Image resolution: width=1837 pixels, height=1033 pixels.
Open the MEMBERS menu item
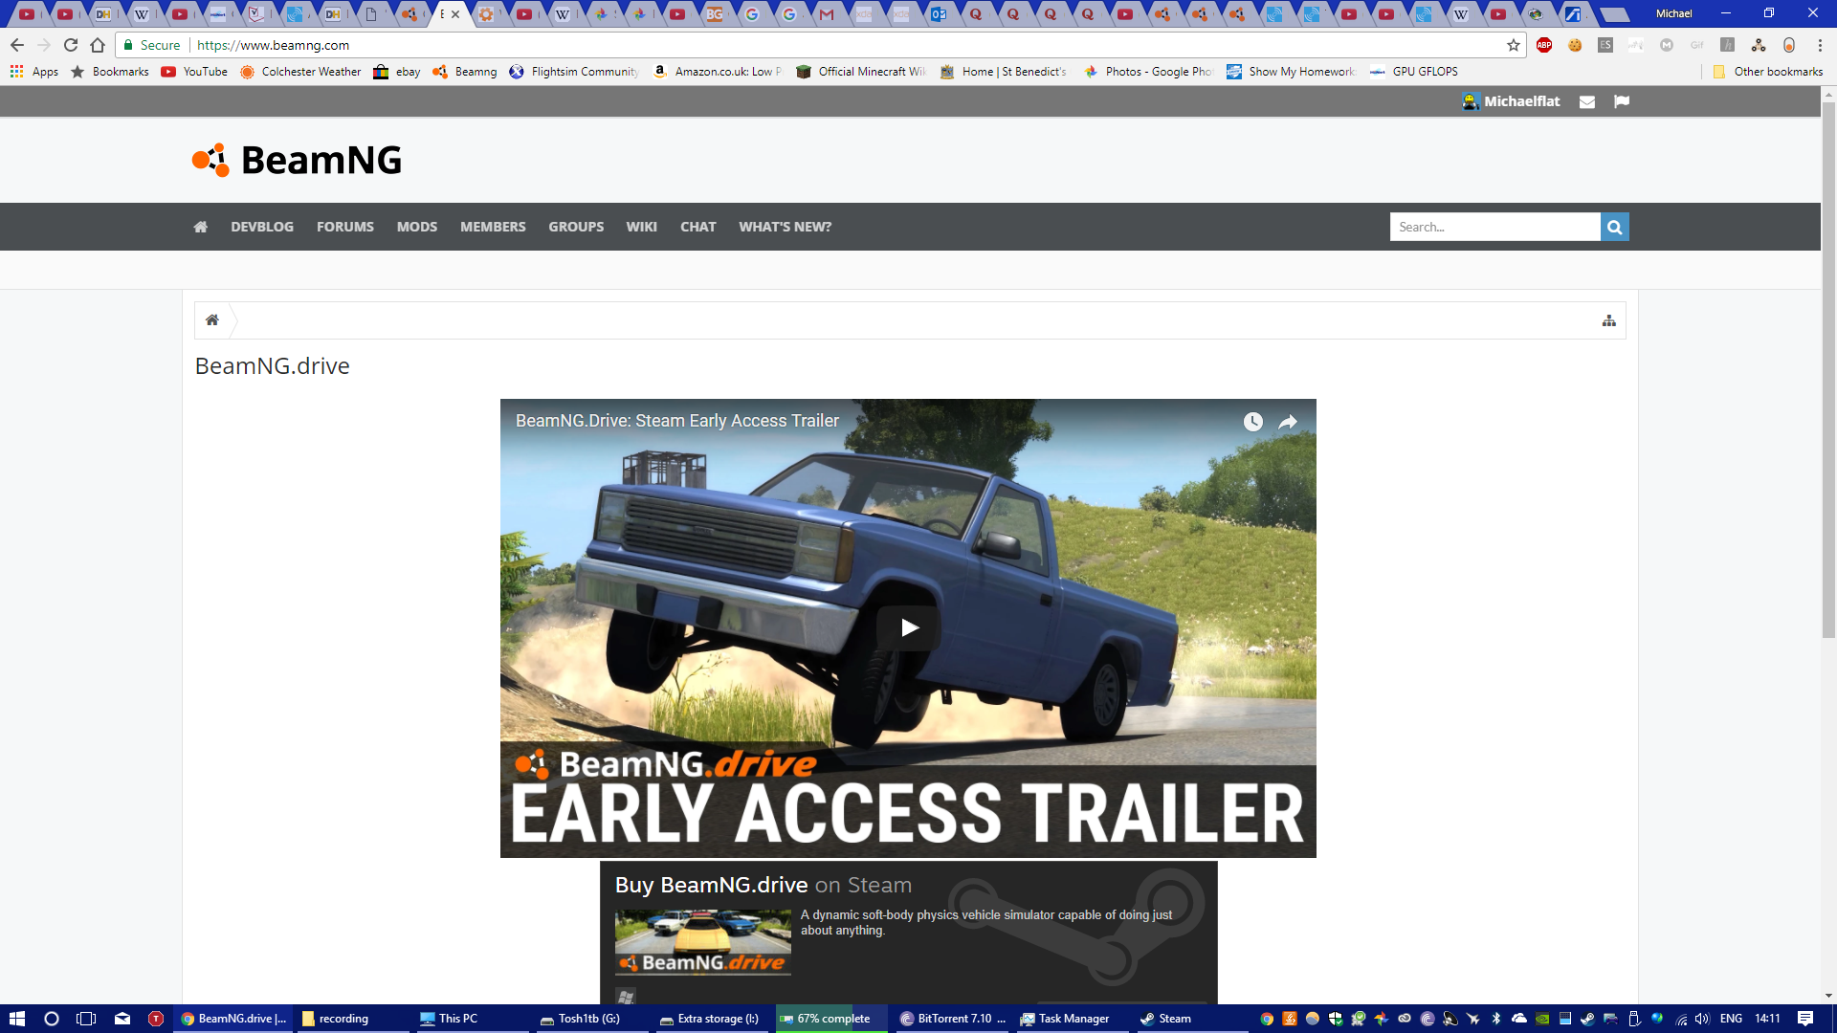[493, 227]
